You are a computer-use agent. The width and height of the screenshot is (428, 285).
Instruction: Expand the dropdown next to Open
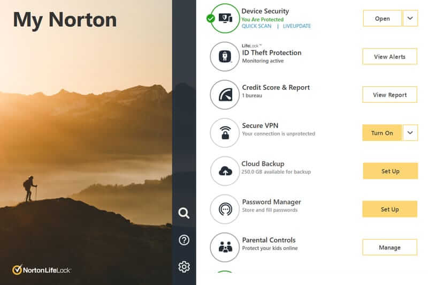(410, 18)
